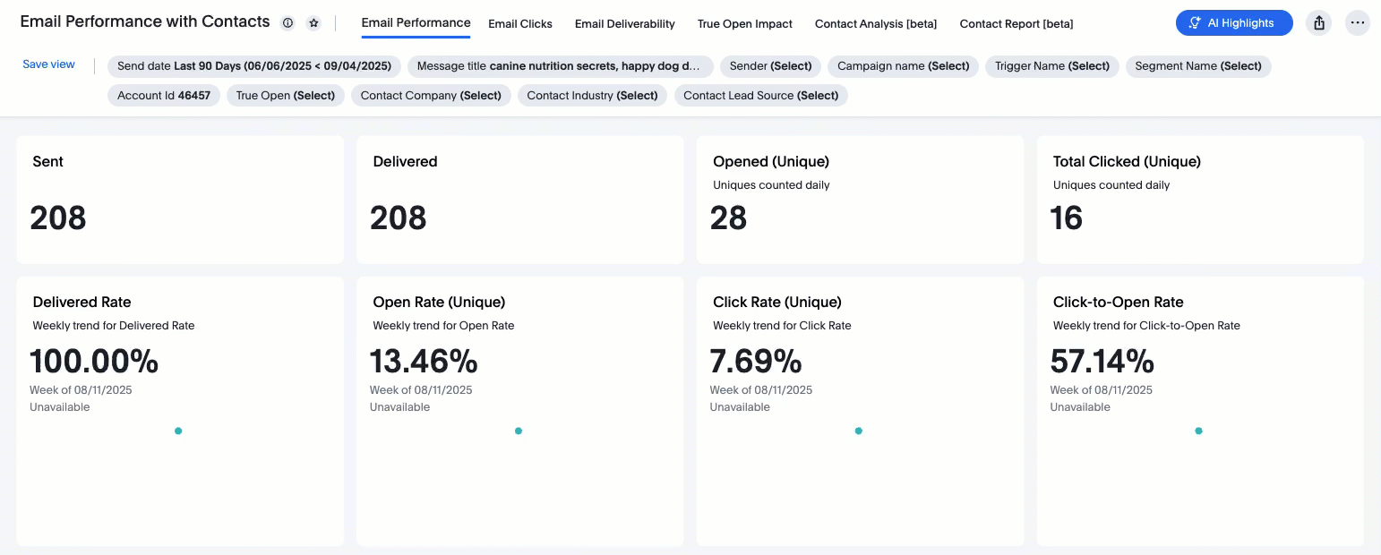
Task: Favorite the dashboard with the star icon
Action: pos(313,23)
